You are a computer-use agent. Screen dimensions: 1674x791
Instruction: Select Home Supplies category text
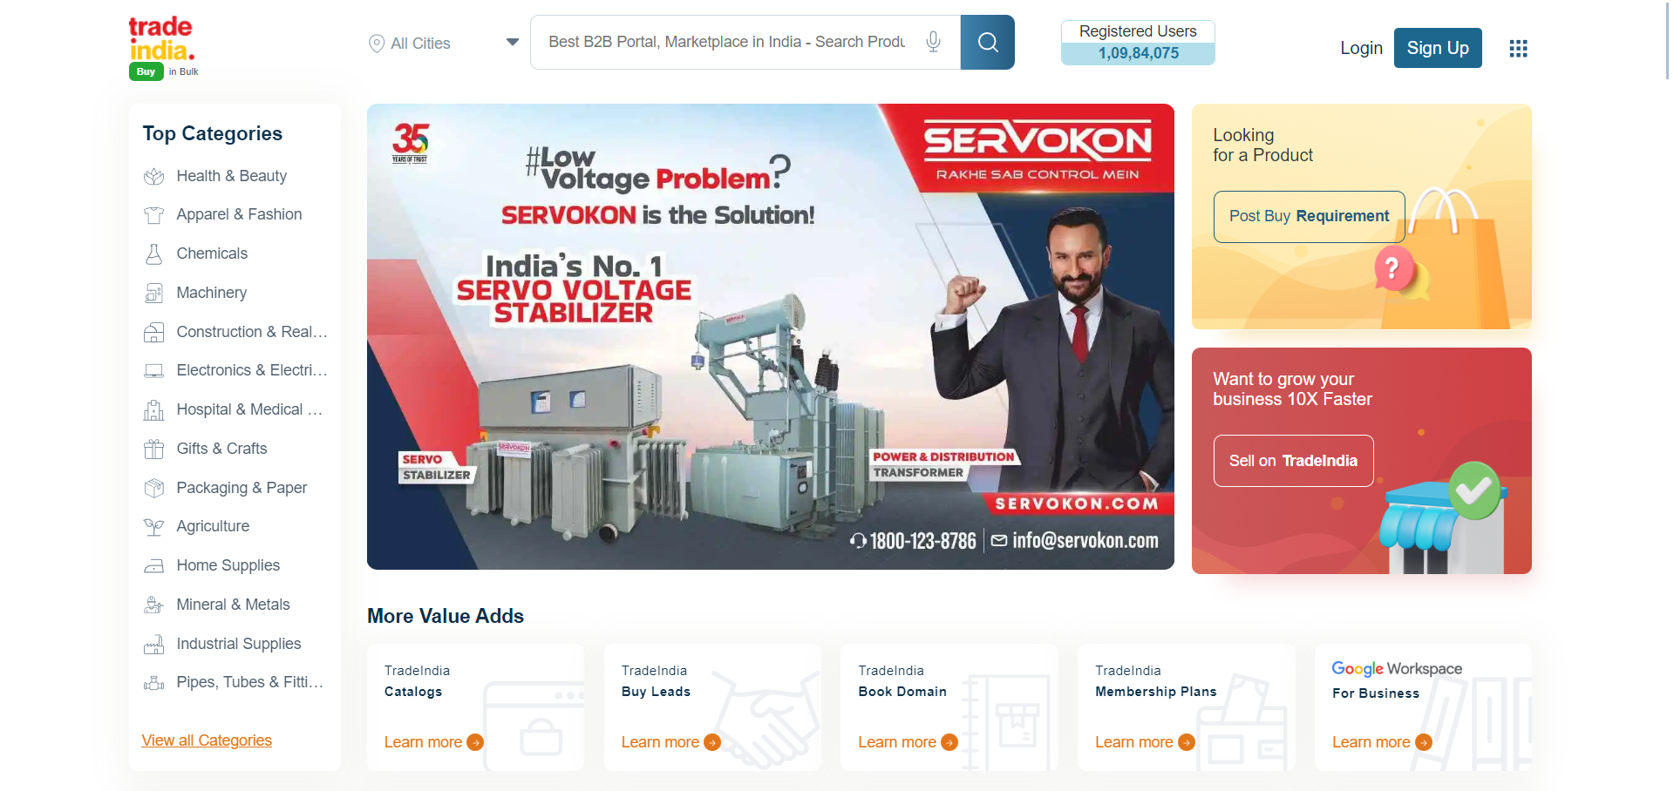[x=228, y=565]
